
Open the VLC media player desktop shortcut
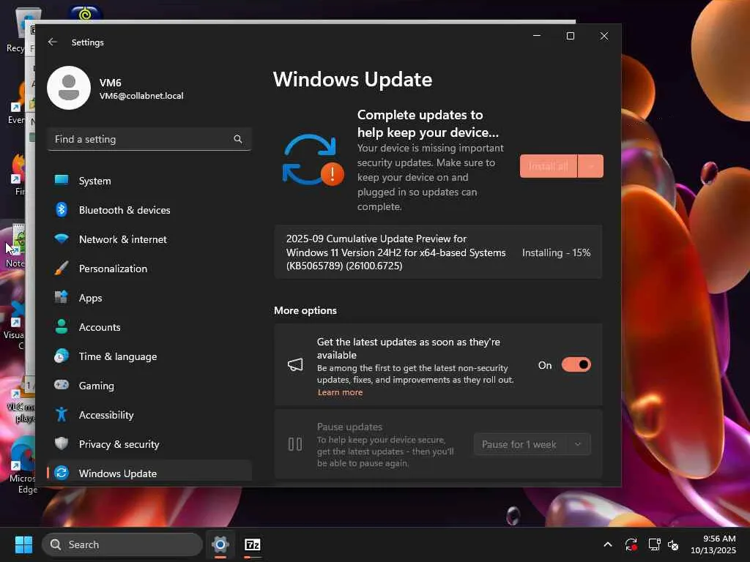pyautogui.click(x=21, y=404)
